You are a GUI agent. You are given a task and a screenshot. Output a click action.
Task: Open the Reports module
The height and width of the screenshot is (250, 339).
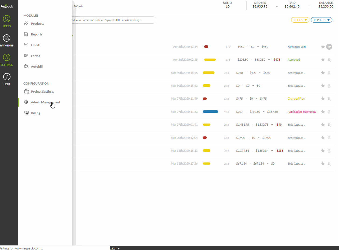click(x=37, y=34)
